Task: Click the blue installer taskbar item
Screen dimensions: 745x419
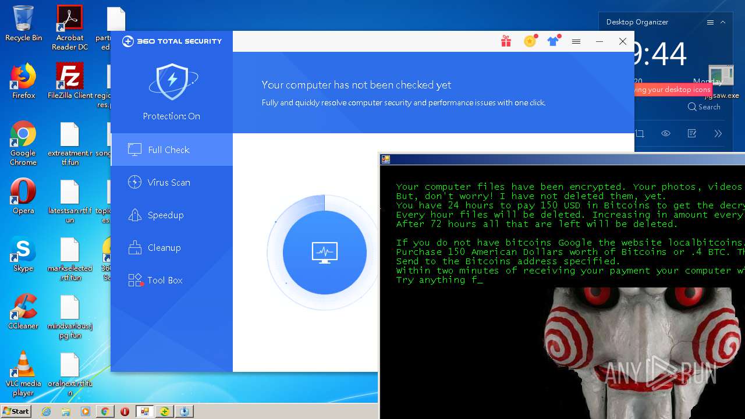Action: 185,411
